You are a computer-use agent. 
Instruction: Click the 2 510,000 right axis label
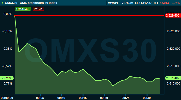coord(174,83)
